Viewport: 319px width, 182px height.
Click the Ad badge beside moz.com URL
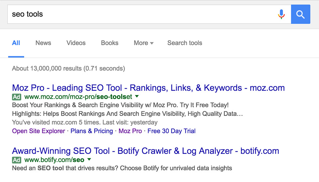(17, 97)
